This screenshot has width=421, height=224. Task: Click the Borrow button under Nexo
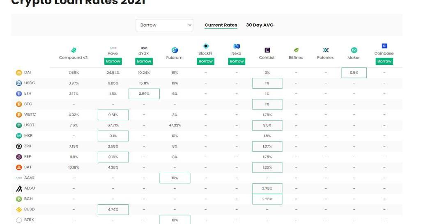(x=237, y=61)
